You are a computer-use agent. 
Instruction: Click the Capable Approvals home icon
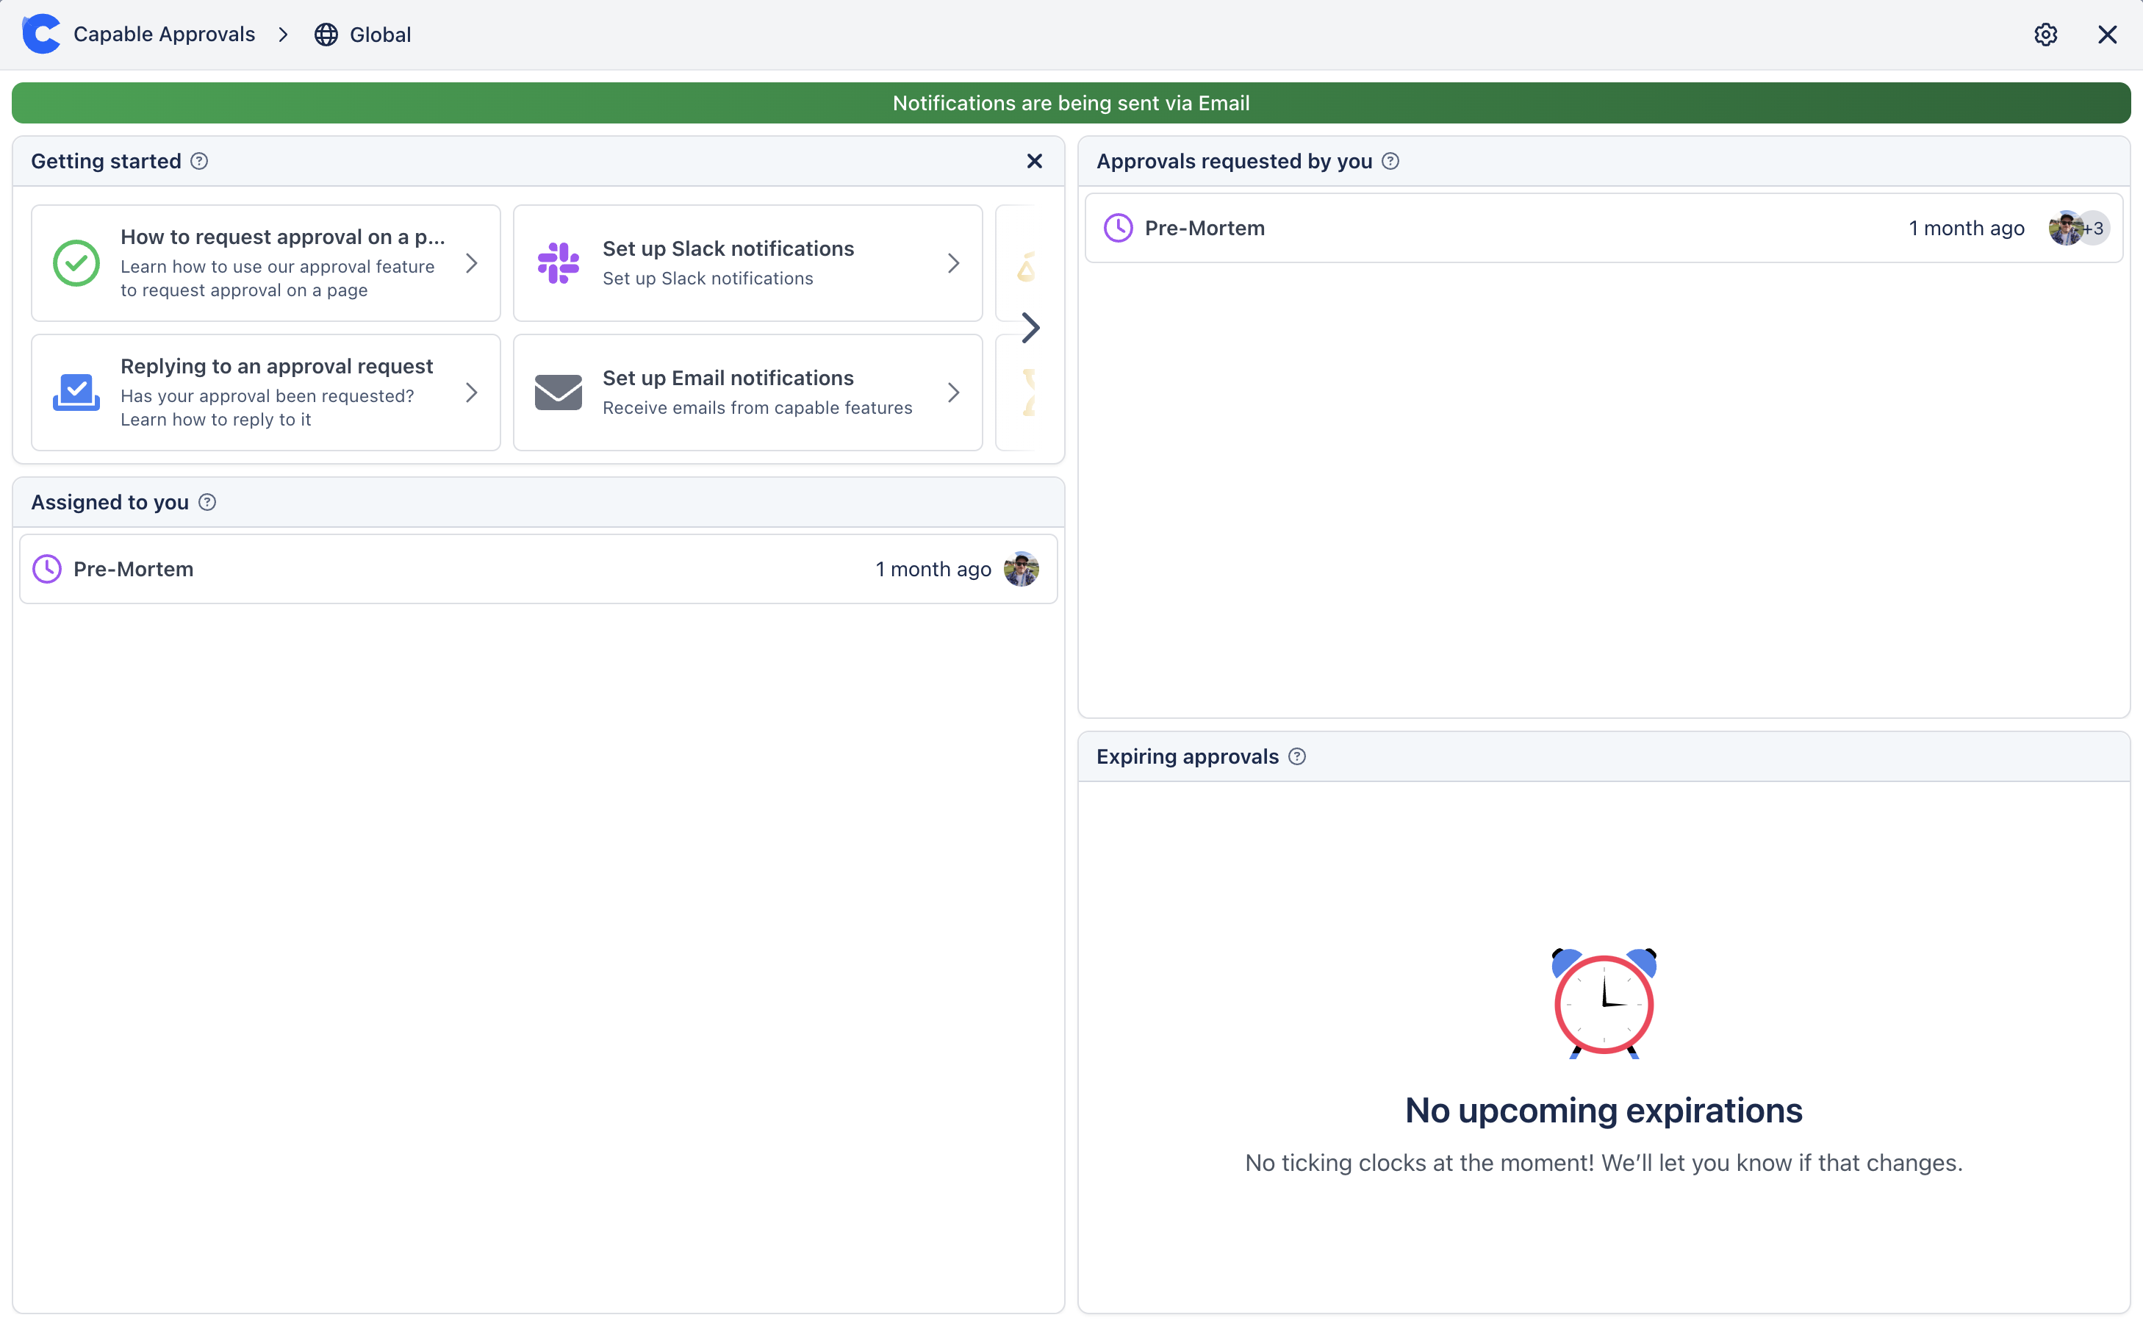pos(38,34)
